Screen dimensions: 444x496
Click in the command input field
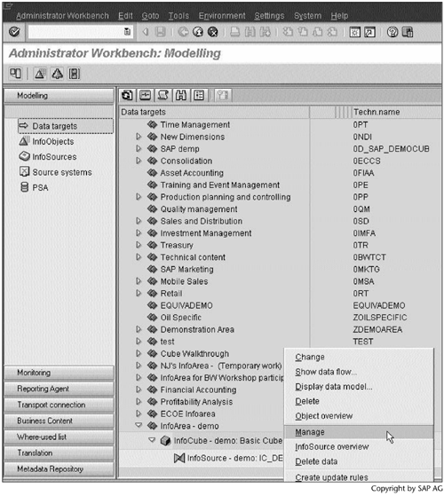tap(76, 32)
